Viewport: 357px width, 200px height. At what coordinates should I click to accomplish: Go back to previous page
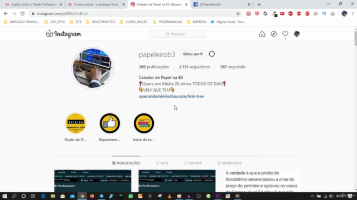click(6, 13)
